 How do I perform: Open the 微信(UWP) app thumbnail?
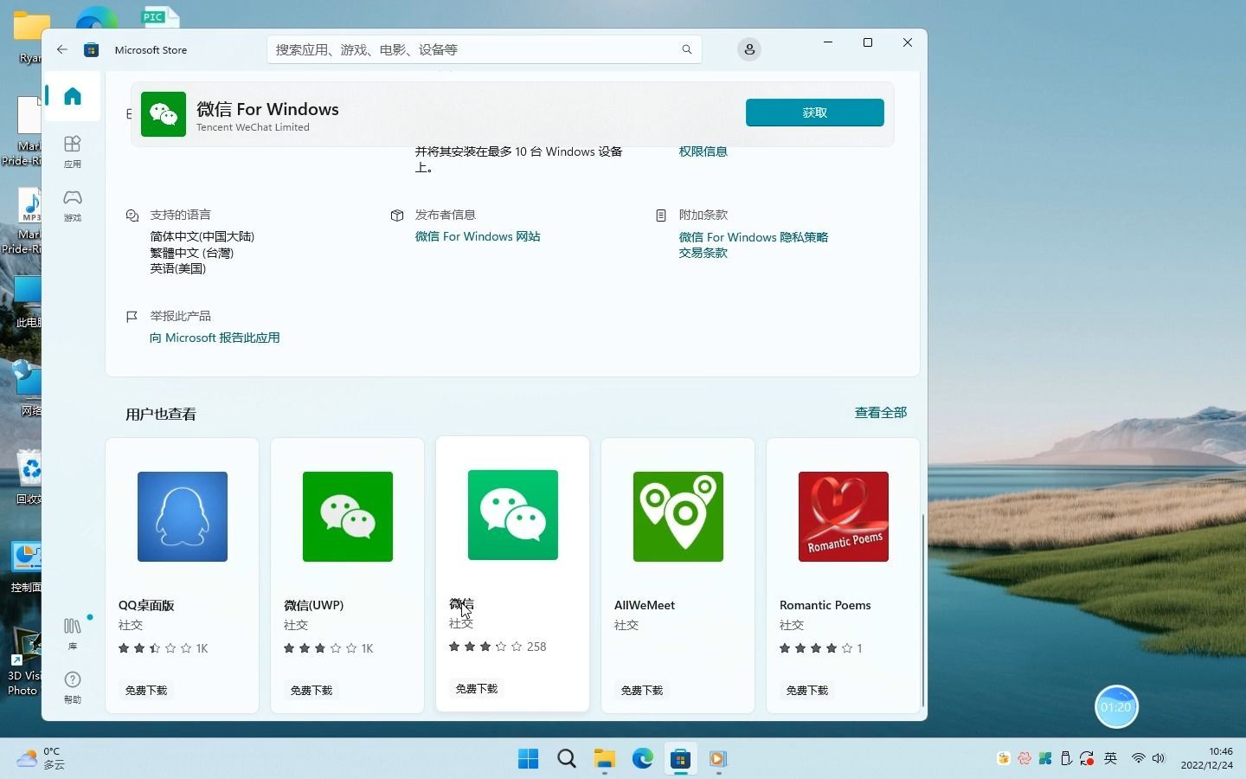pos(348,517)
